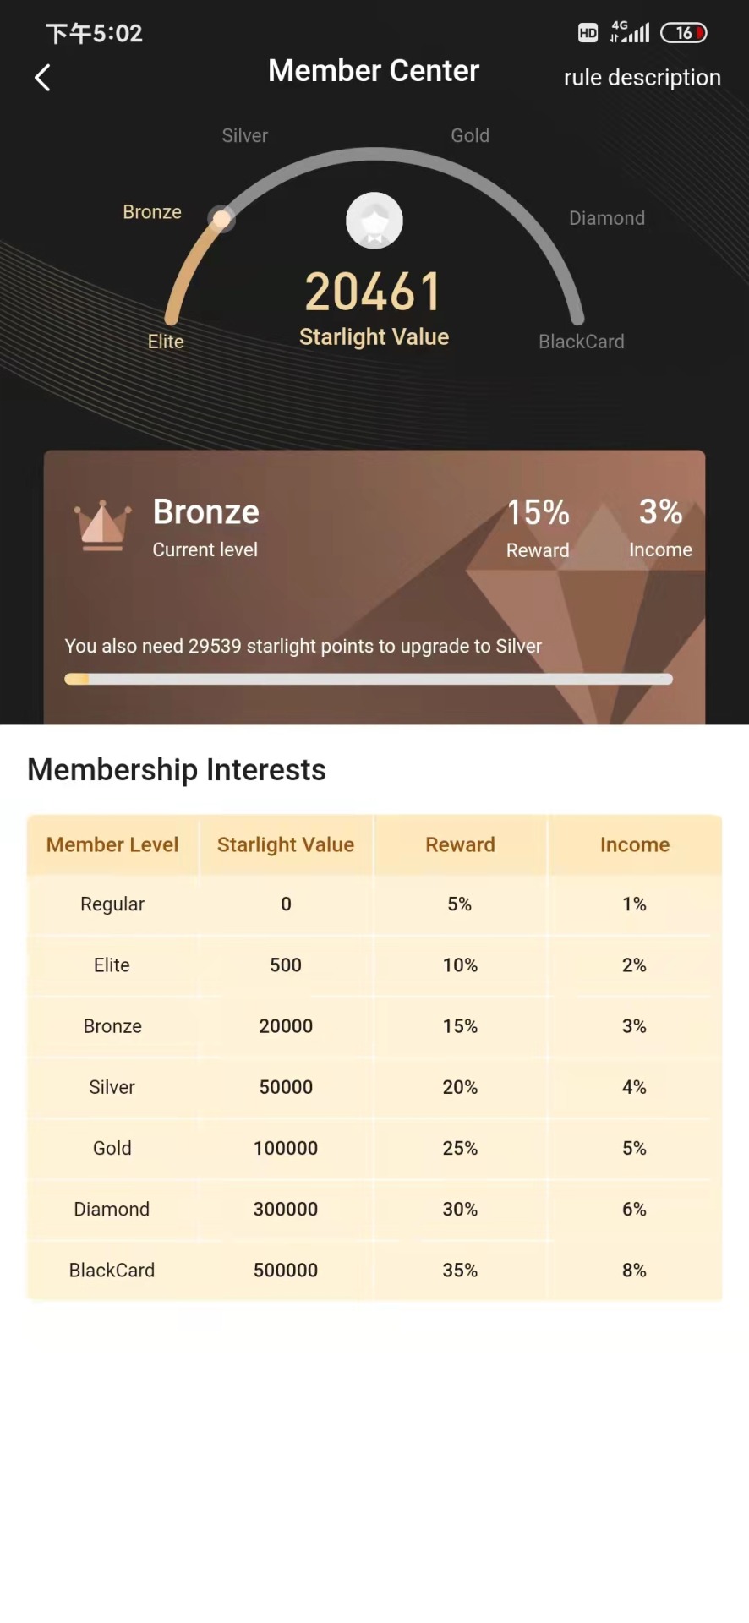
Task: Tap the 15% Reward figure on card
Action: (x=538, y=512)
